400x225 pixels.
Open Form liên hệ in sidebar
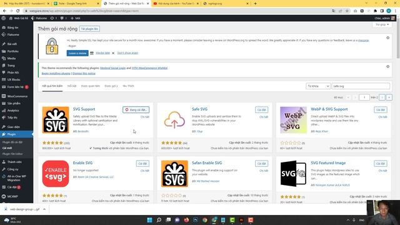[15, 87]
